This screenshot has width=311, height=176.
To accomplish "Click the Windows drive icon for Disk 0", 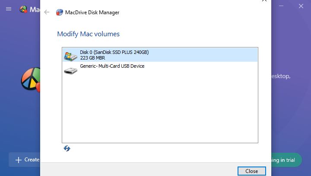I will point(70,56).
